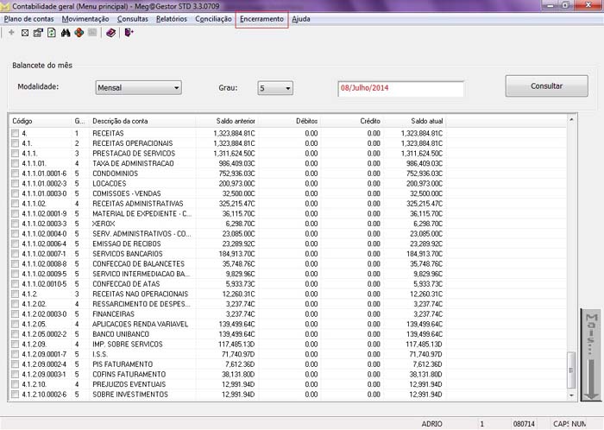The height and width of the screenshot is (430, 604).
Task: Click the green refresh document icon
Action: (x=52, y=33)
